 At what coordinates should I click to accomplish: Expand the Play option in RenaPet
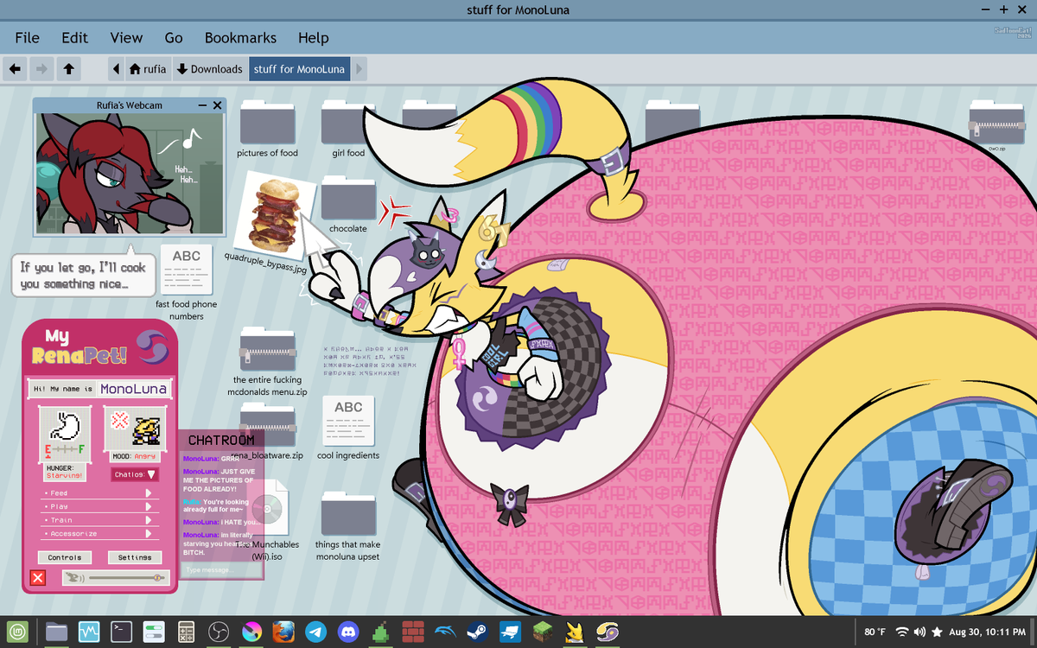99,506
